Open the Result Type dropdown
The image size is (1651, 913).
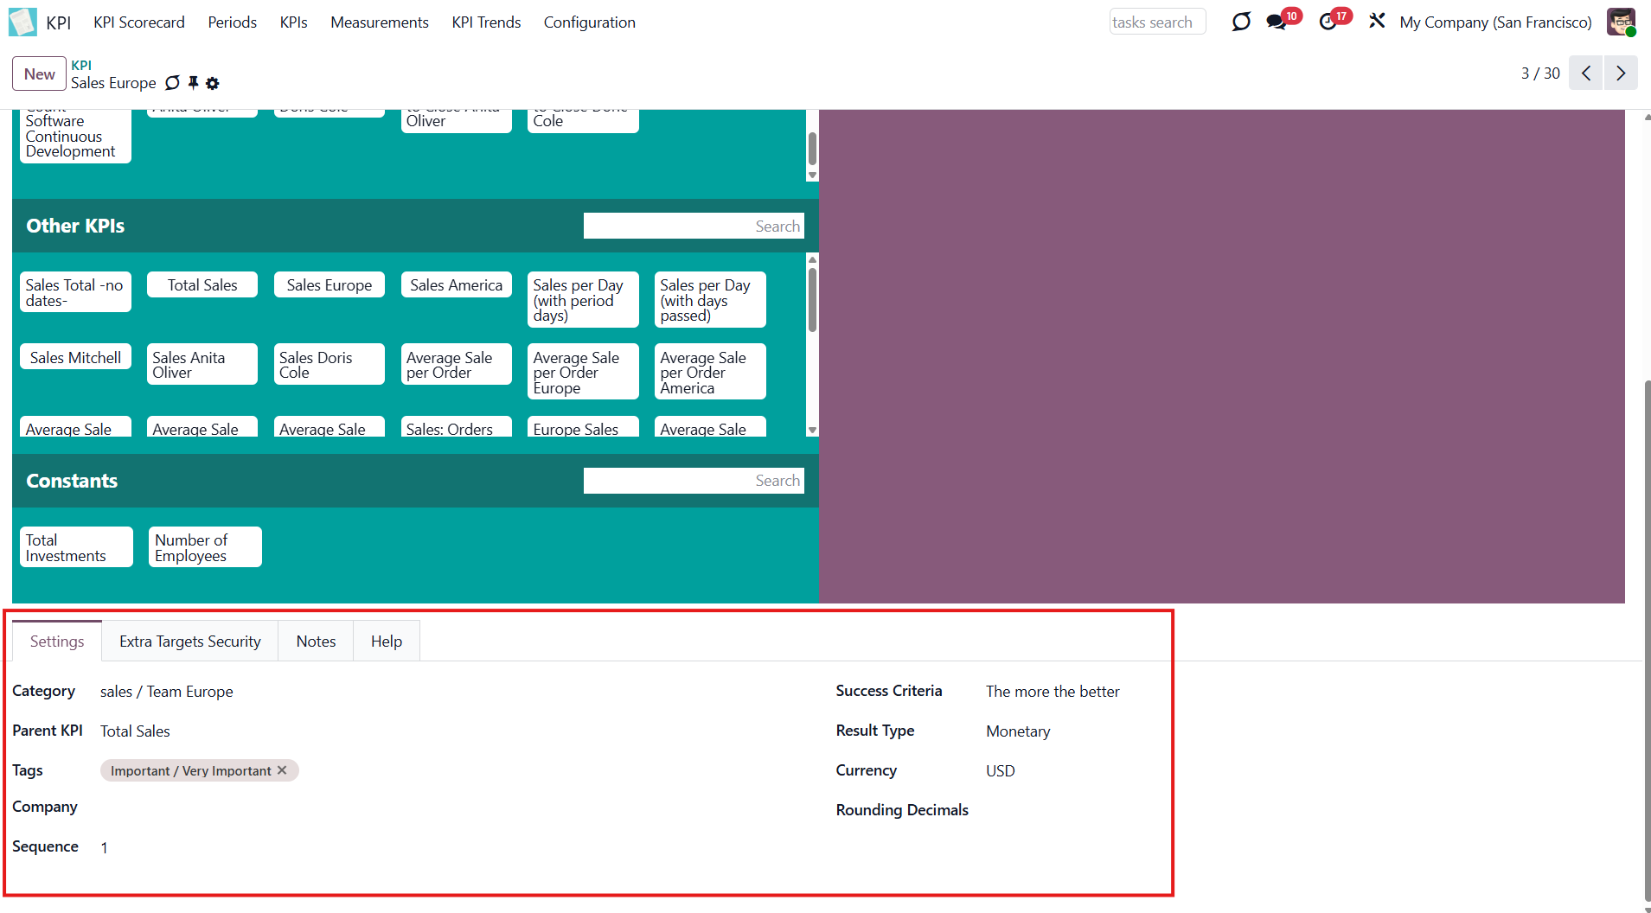(1018, 731)
